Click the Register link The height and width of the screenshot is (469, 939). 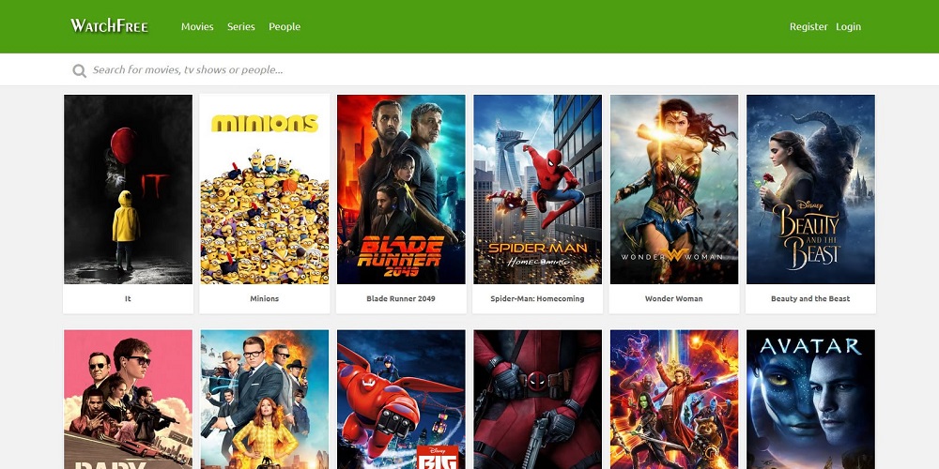point(808,26)
